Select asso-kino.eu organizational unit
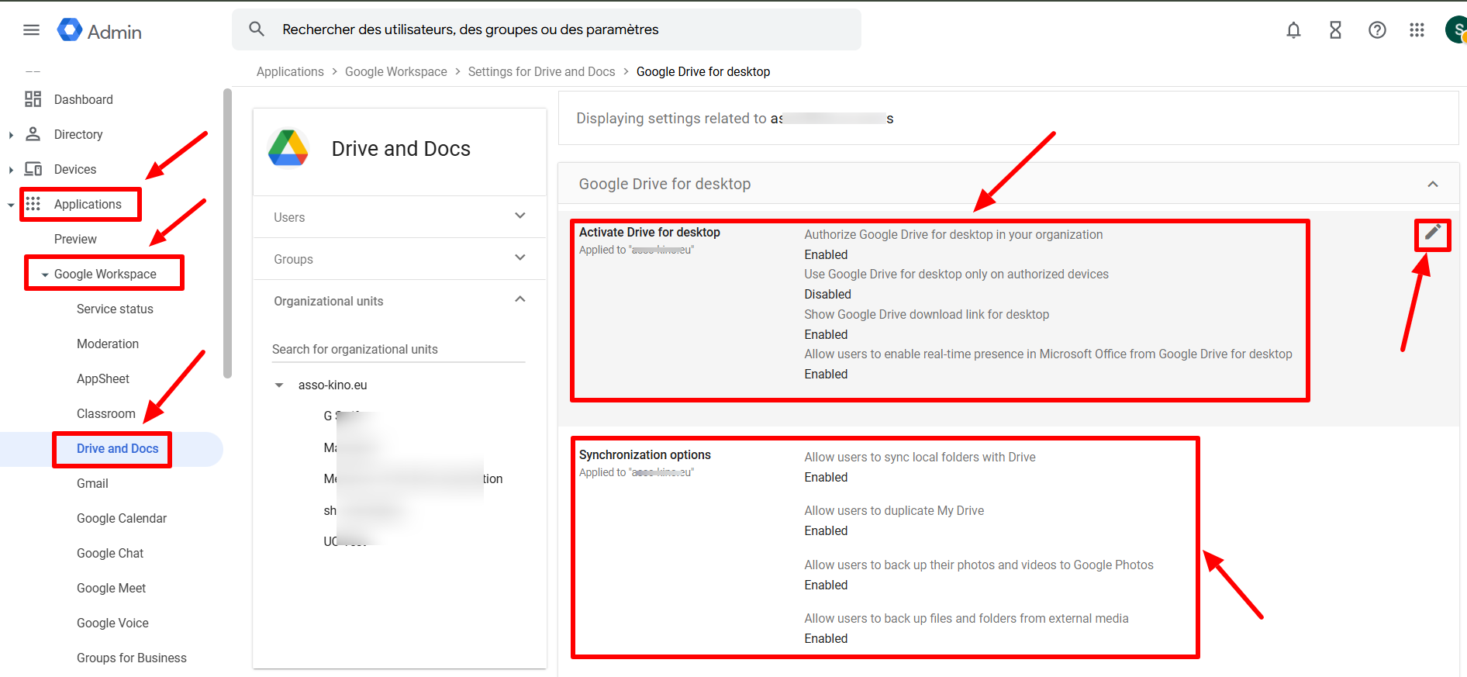1467x677 pixels. 333,385
